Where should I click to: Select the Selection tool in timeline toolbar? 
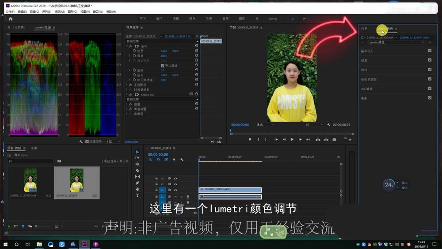(137, 152)
